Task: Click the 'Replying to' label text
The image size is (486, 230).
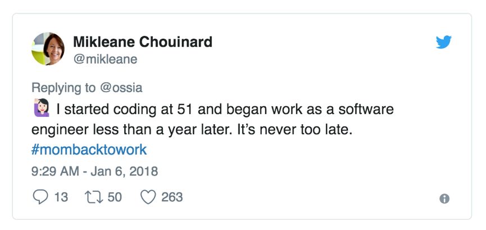Action: tap(63, 88)
